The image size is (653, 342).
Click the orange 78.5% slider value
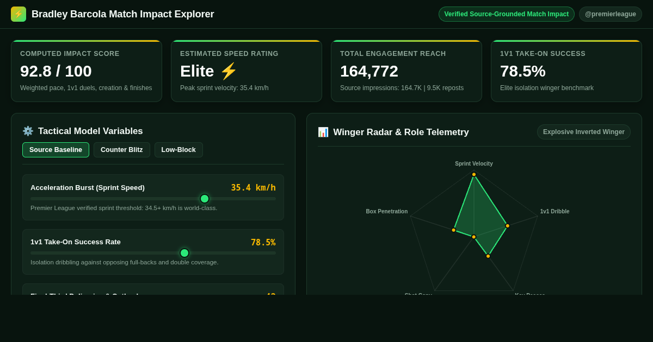click(263, 243)
